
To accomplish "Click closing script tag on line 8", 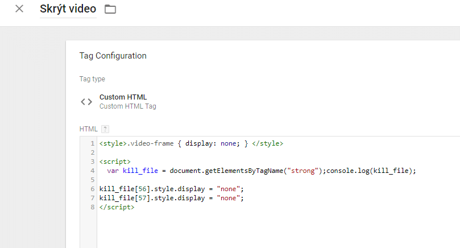I will pos(117,207).
